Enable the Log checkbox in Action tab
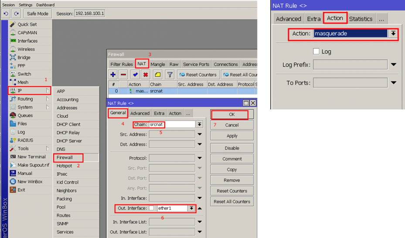The width and height of the screenshot is (405, 238). click(316, 51)
